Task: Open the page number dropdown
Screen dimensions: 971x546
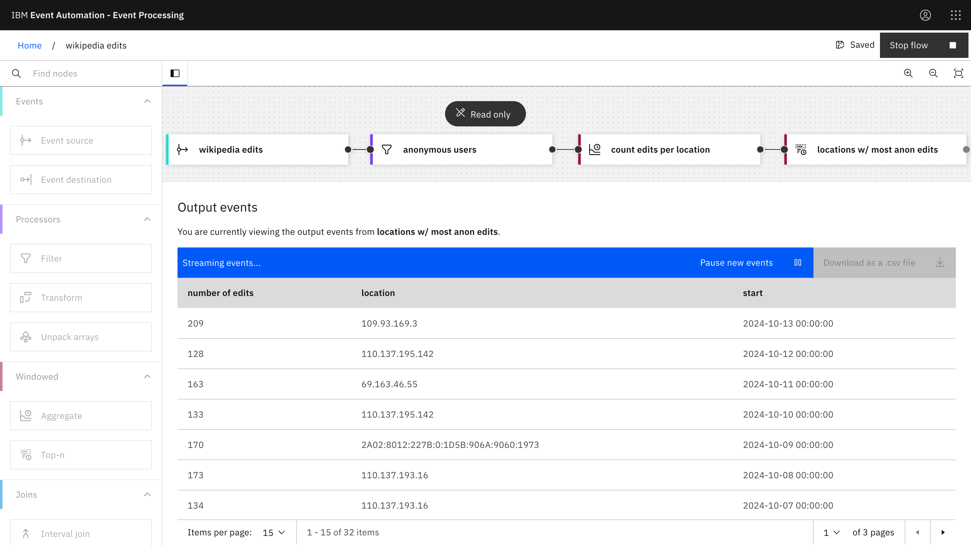Action: pos(831,532)
